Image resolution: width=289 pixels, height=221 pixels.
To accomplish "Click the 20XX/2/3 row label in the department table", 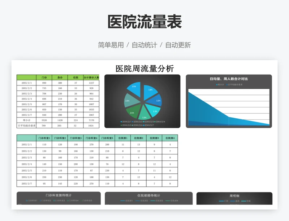I will (x=26, y=158).
